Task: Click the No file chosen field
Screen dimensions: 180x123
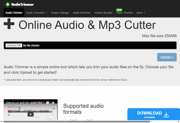Action: click(x=90, y=45)
